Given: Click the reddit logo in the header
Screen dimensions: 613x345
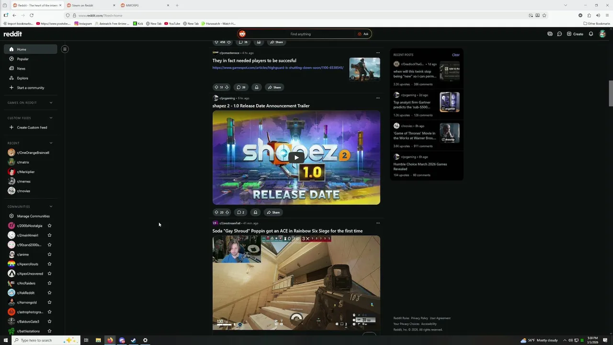Looking at the screenshot, I should [13, 34].
